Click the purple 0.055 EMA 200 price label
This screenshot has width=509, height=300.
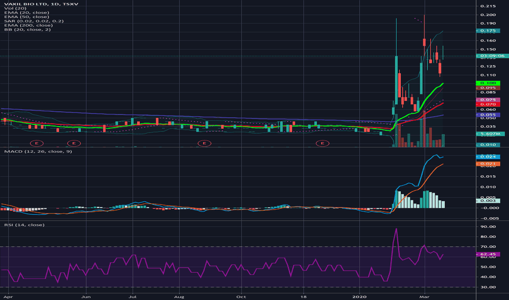pyautogui.click(x=488, y=115)
